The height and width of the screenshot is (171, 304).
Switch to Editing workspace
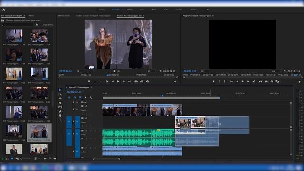130,9
